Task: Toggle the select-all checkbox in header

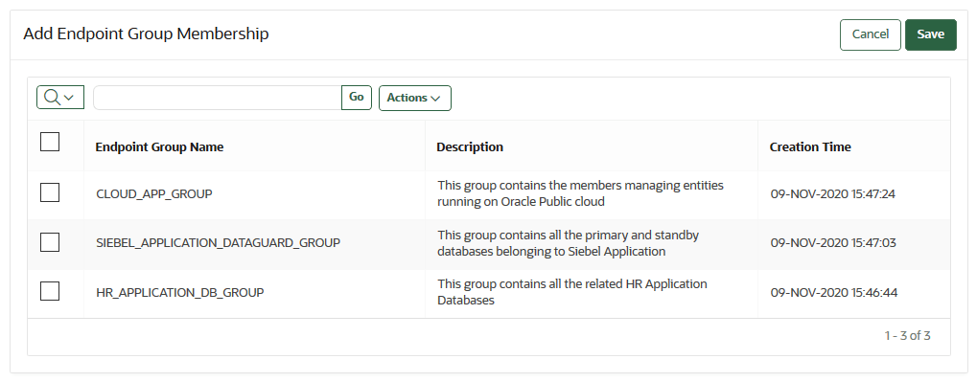Action: tap(50, 142)
